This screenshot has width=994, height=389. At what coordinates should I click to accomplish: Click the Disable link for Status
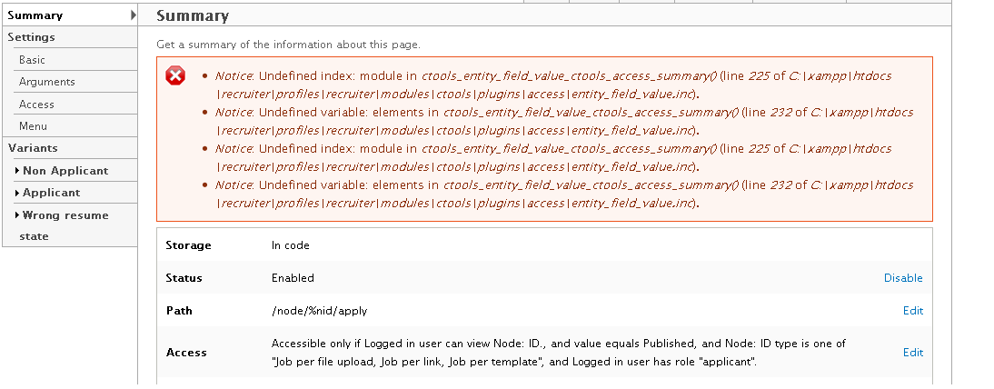coord(903,278)
